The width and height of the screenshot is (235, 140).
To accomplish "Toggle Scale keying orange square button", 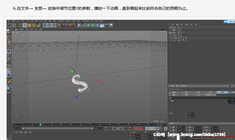I will [x=150, y=128].
